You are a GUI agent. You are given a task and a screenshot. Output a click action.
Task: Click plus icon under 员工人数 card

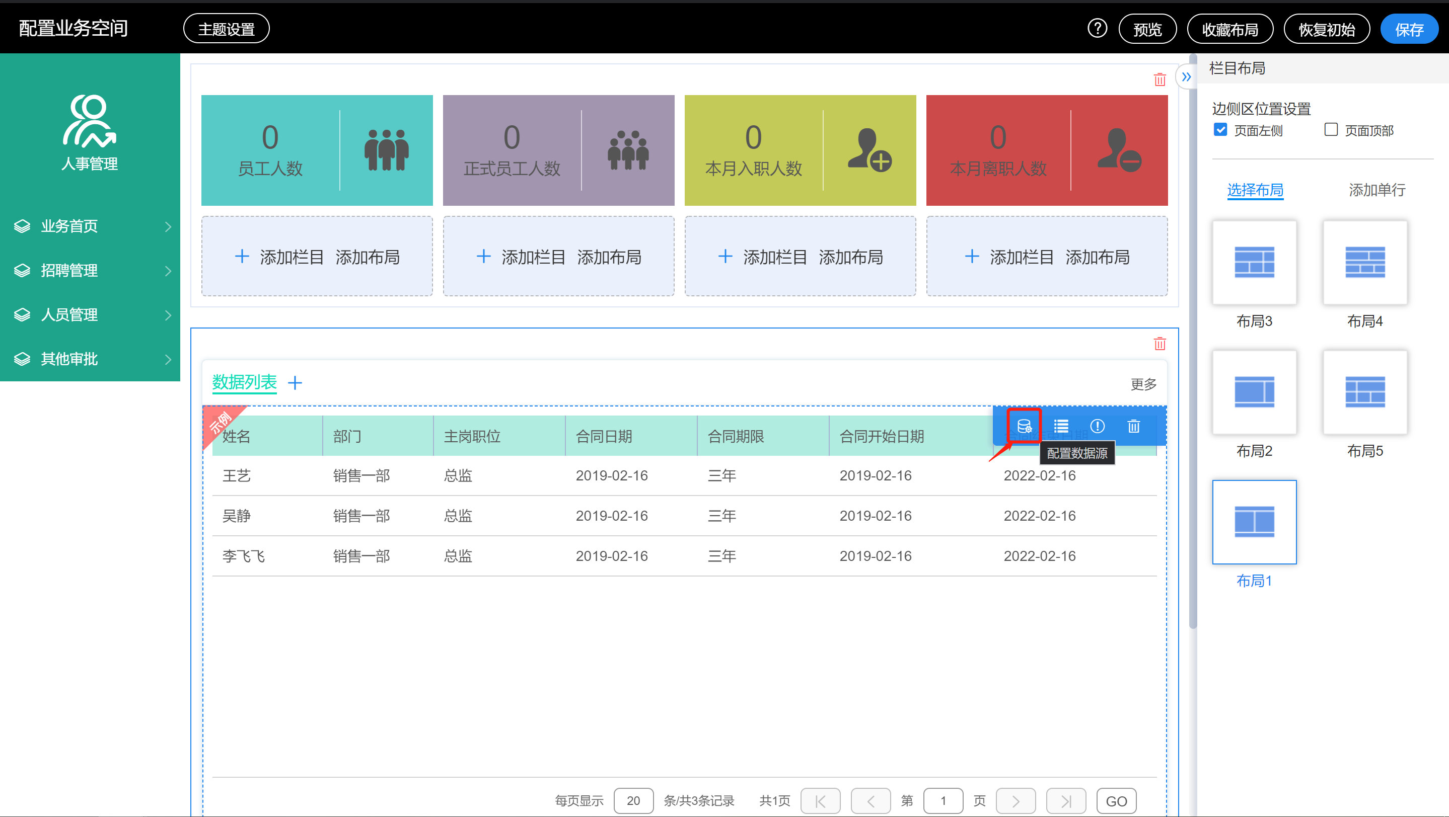point(242,256)
